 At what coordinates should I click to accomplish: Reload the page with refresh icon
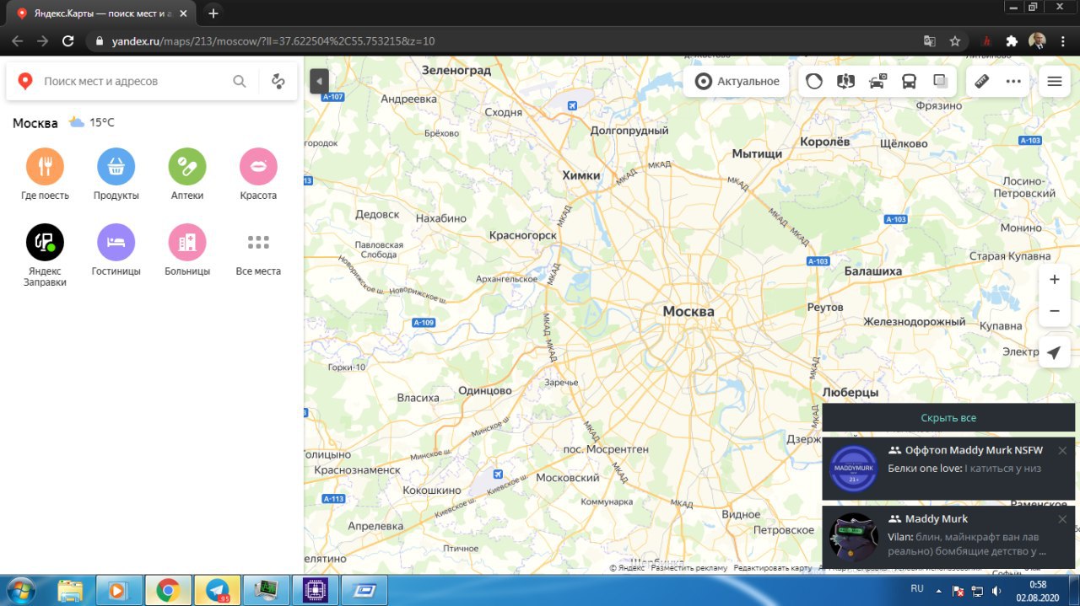coord(68,40)
